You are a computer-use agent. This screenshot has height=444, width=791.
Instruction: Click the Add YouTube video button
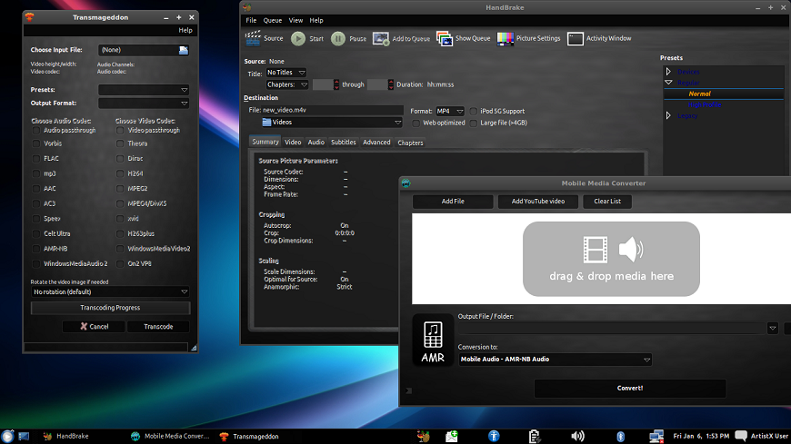(x=537, y=202)
